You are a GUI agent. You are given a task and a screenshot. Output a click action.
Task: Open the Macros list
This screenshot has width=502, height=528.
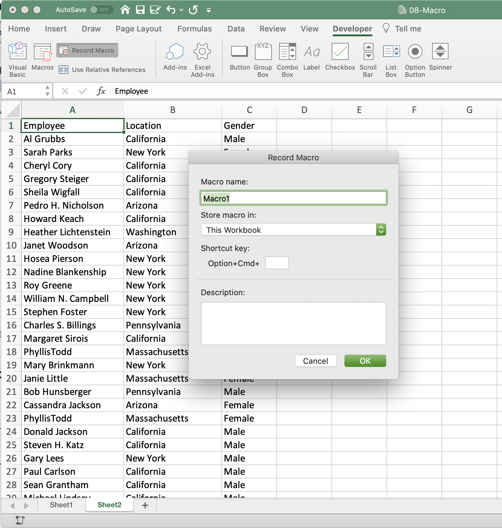42,57
